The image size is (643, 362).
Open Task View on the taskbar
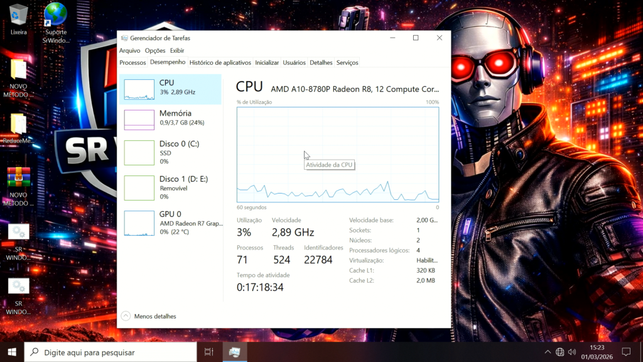coord(209,352)
